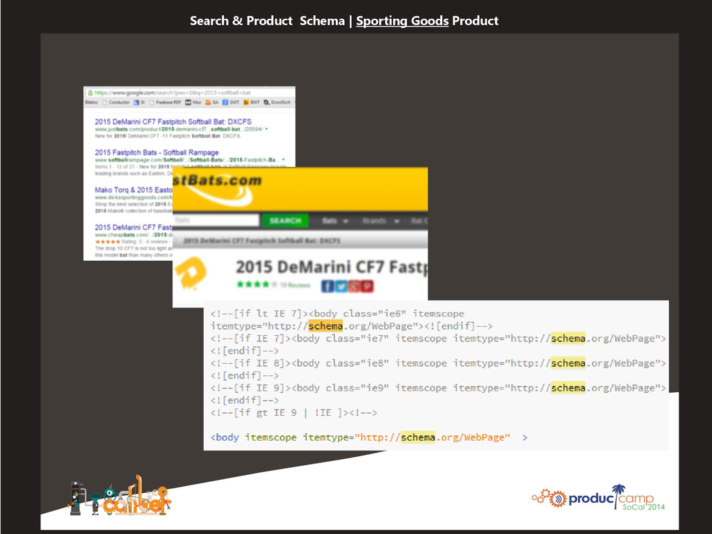Click the ProductCamp SoCal 2014 logo

click(x=599, y=498)
